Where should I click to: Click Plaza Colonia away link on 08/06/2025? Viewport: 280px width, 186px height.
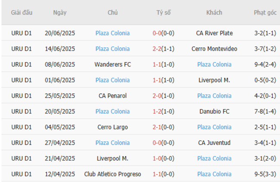[x=214, y=64]
